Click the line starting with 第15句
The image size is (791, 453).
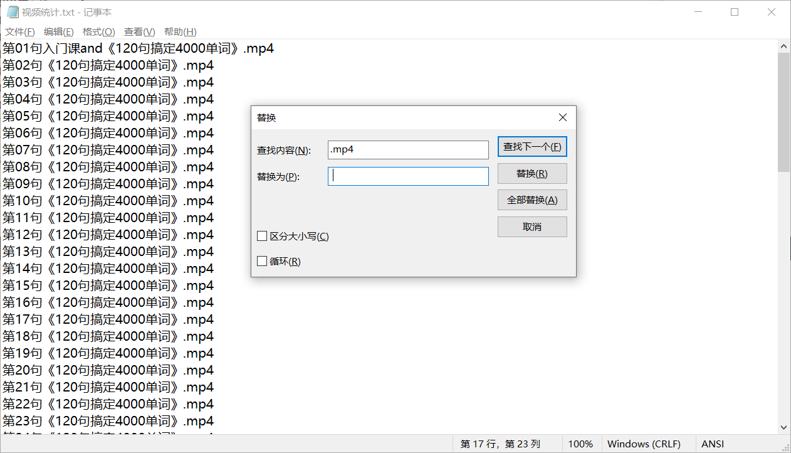pos(108,285)
